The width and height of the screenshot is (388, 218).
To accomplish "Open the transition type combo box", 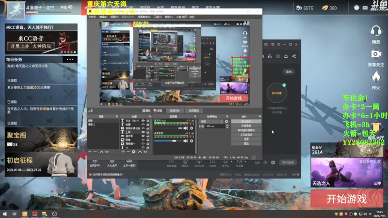I will pyautogui.click(x=211, y=122).
